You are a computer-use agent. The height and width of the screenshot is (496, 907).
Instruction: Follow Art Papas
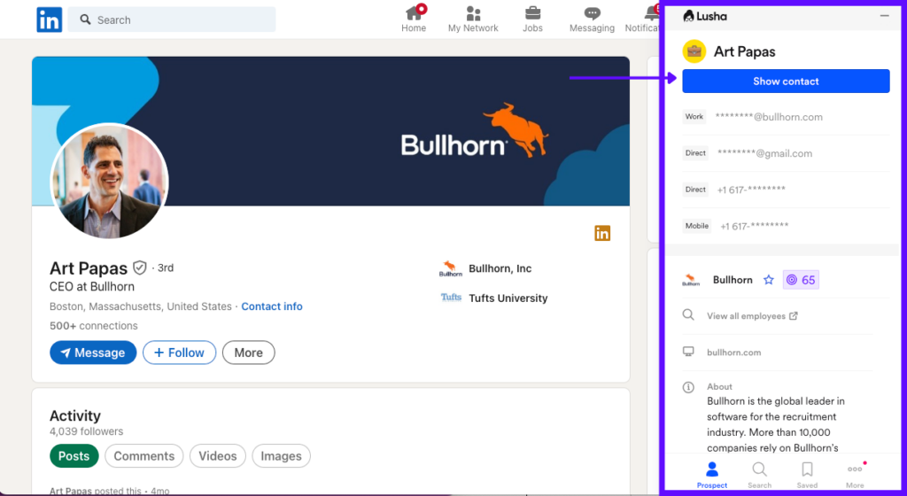179,353
